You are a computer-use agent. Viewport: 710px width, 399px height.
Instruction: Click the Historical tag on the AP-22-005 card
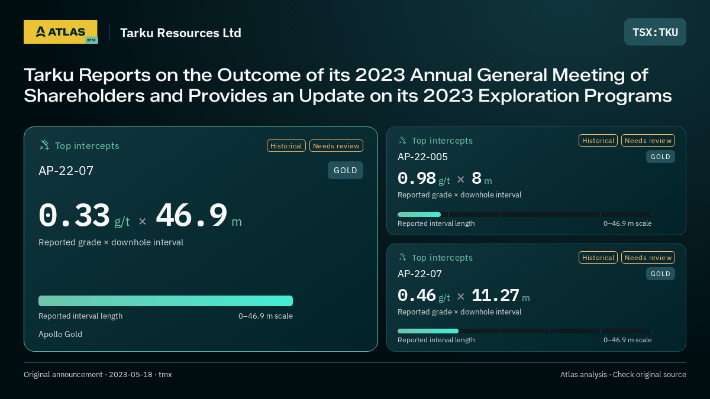click(598, 141)
